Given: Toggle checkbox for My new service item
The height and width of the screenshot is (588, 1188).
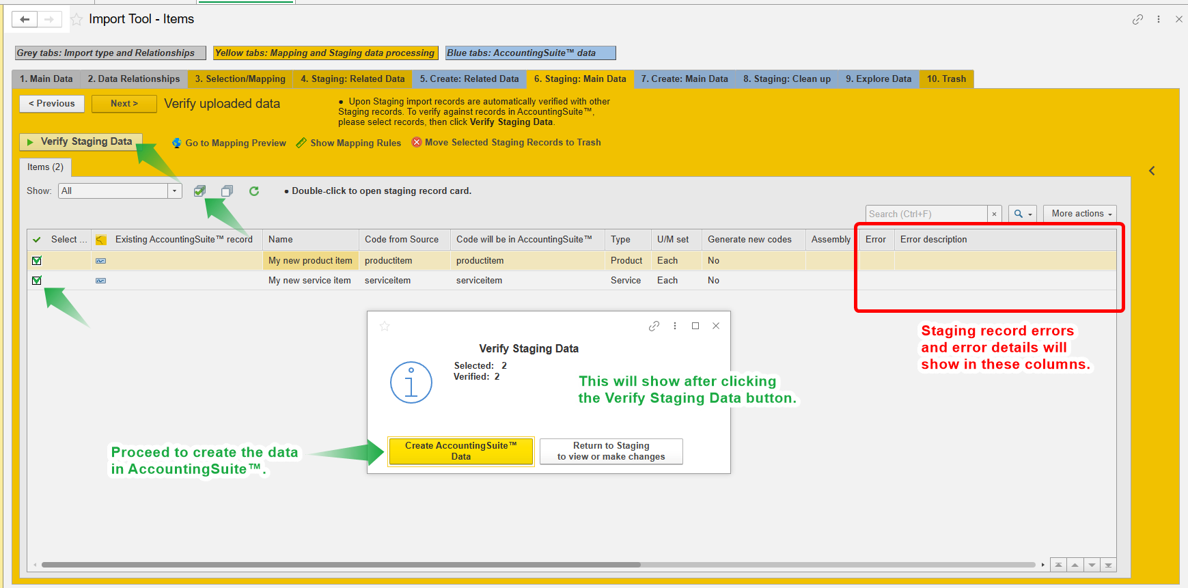Looking at the screenshot, I should pos(37,281).
